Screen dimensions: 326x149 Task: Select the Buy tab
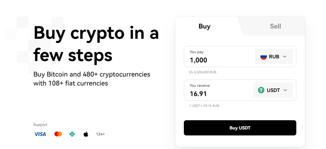pyautogui.click(x=205, y=26)
